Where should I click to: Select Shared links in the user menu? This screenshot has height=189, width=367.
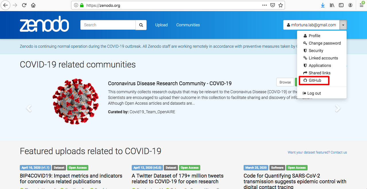tap(322, 73)
